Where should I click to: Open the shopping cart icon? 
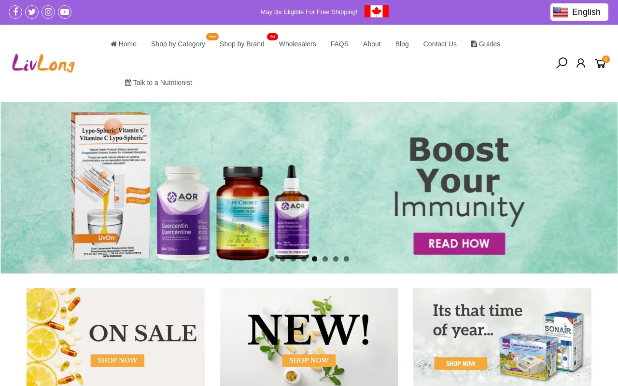tap(600, 63)
